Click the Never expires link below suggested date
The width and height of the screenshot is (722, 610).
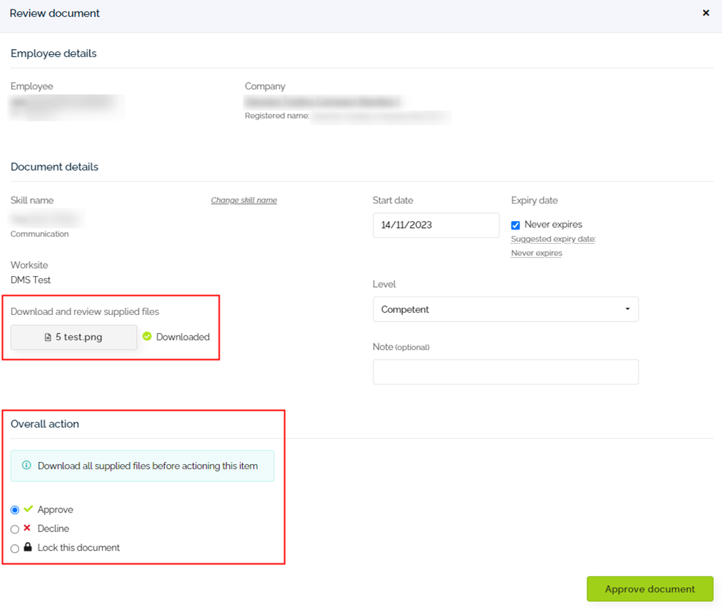point(536,253)
